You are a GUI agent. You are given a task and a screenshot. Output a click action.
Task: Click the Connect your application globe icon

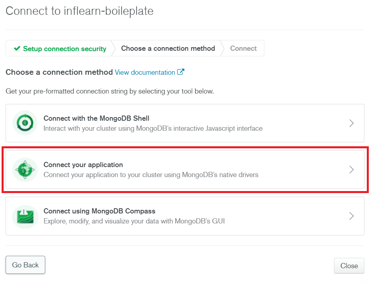point(25,169)
